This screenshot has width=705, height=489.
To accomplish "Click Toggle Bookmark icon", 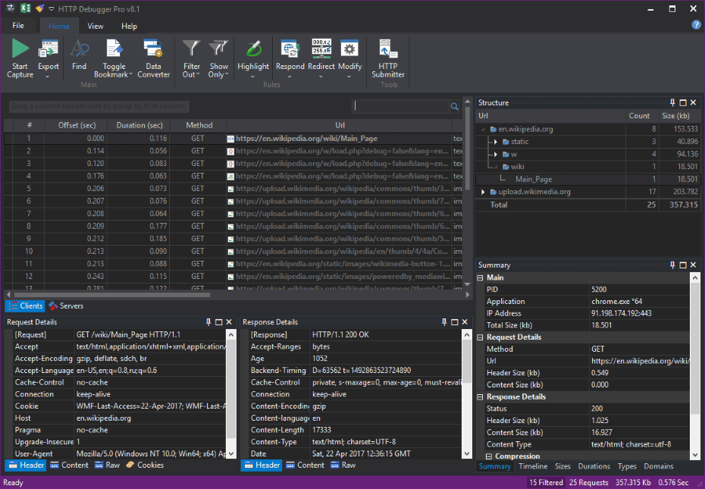I will point(114,49).
